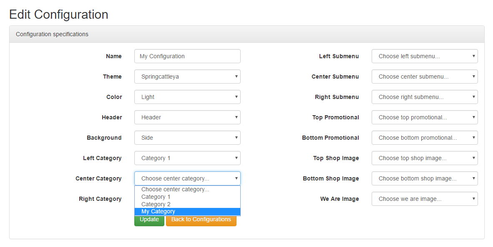This screenshot has height=247, width=493.
Task: Choose Category 2 from open list
Action: [187, 204]
